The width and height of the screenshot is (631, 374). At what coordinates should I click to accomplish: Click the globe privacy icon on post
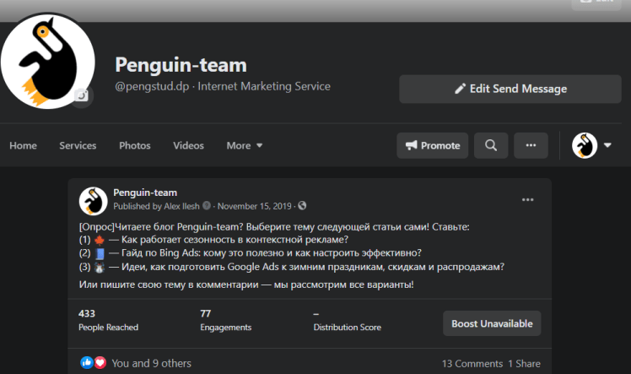303,205
